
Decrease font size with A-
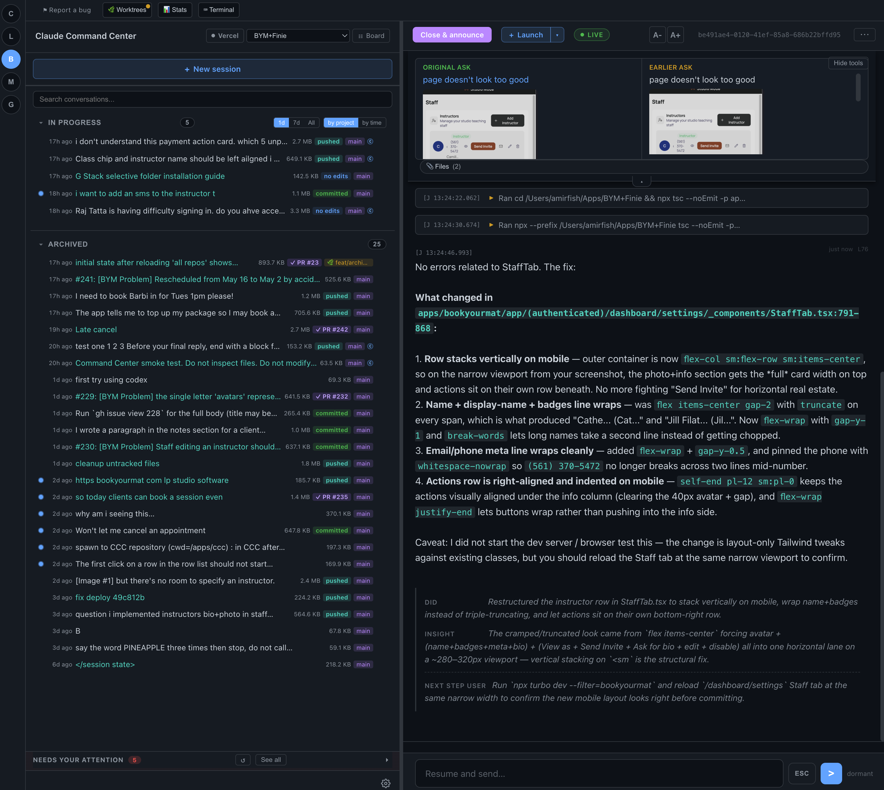[x=657, y=35]
